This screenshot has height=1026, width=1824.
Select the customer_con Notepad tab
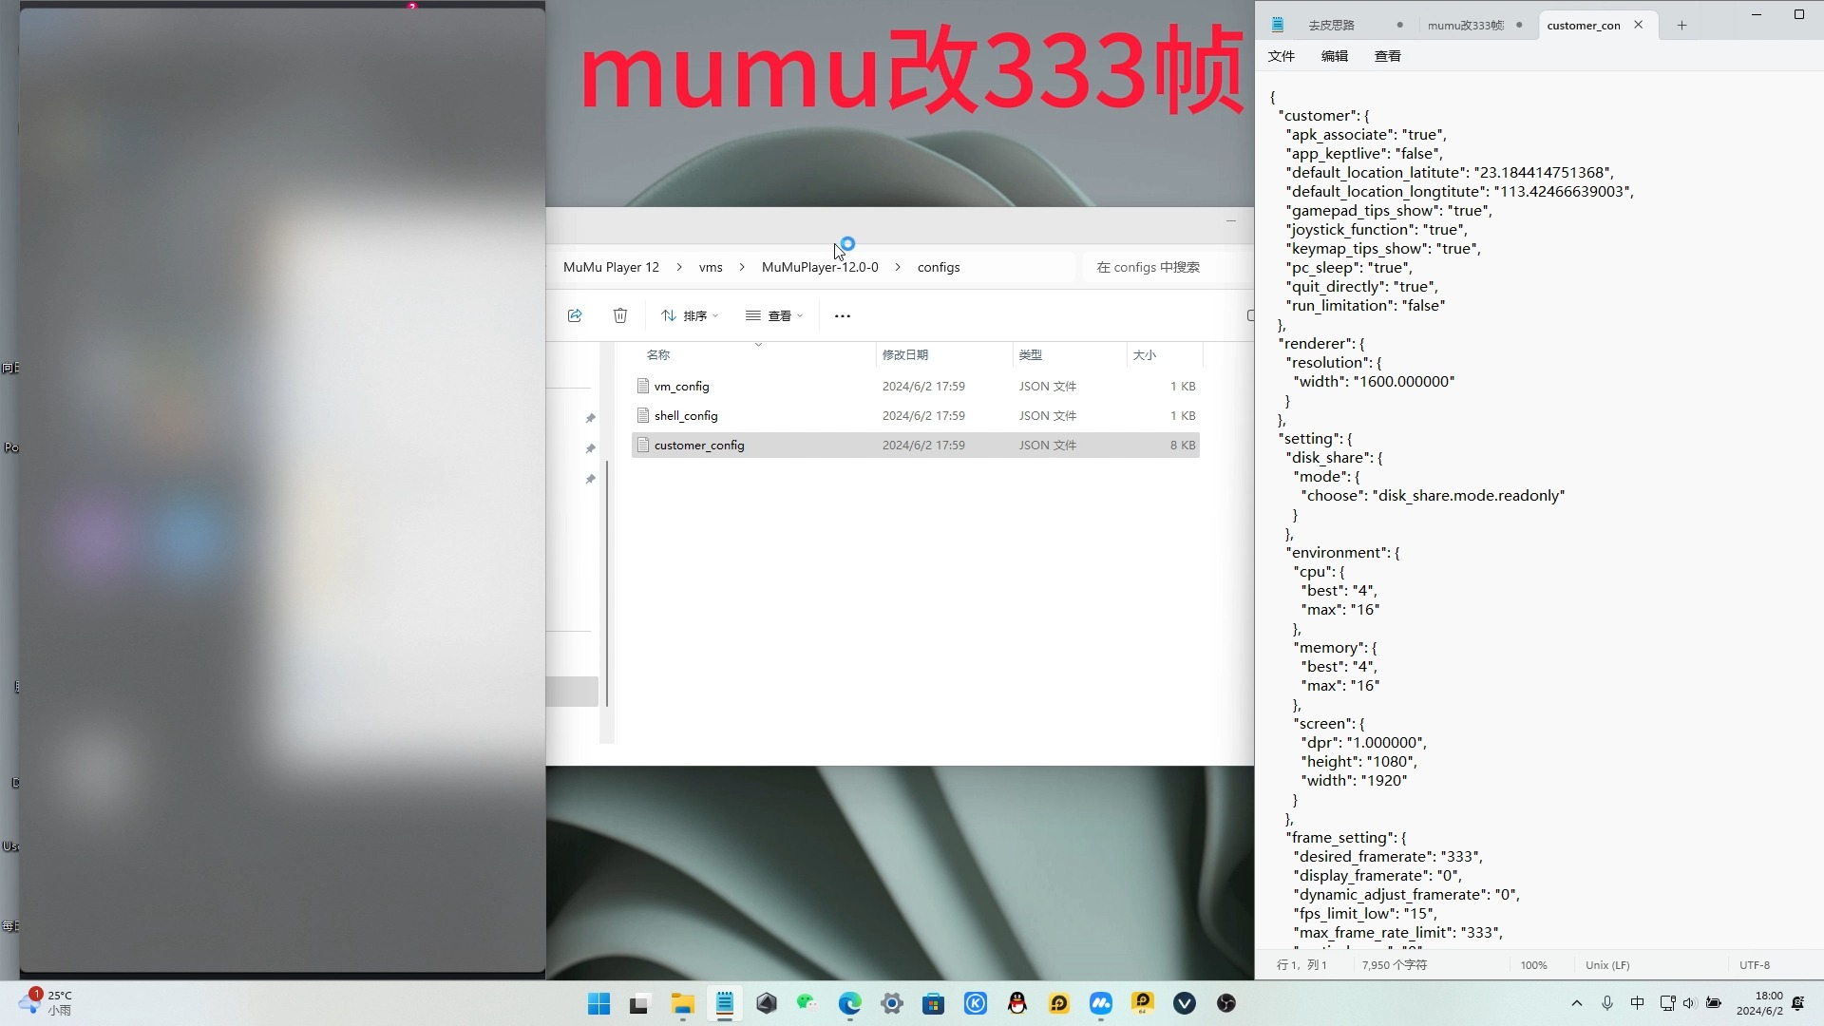[x=1584, y=26]
